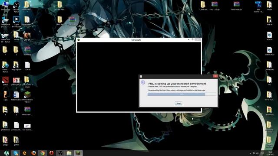Click the FML download progress bar
Image resolution: width=278 pixels, height=156 pixels.
[182, 94]
